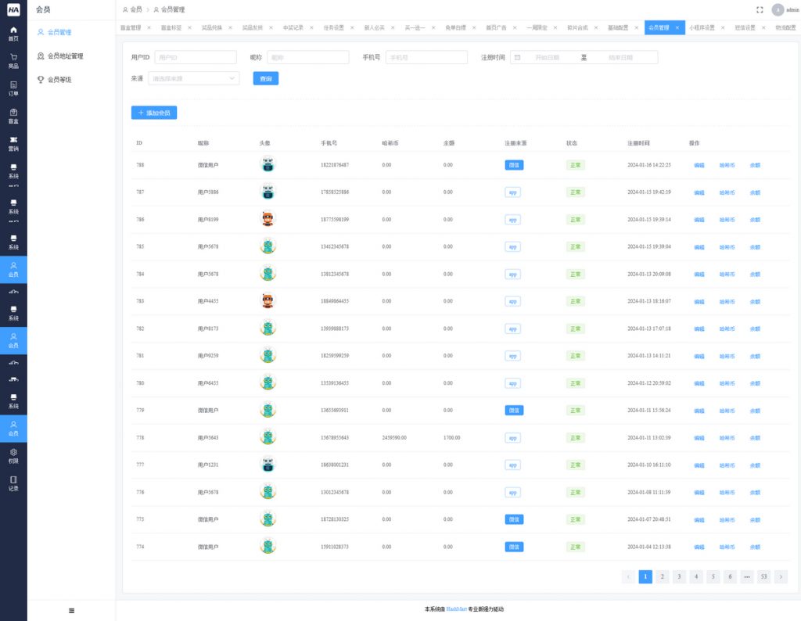Screen dimensions: 801x621
Task: Click the 查询 search button
Action: (x=265, y=78)
